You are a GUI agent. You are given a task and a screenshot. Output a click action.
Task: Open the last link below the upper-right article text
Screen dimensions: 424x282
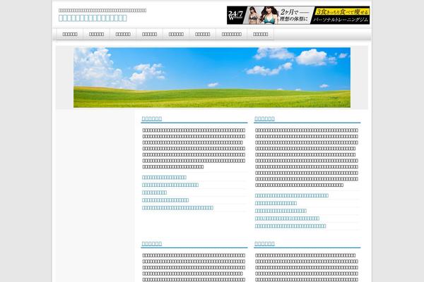tap(290, 226)
